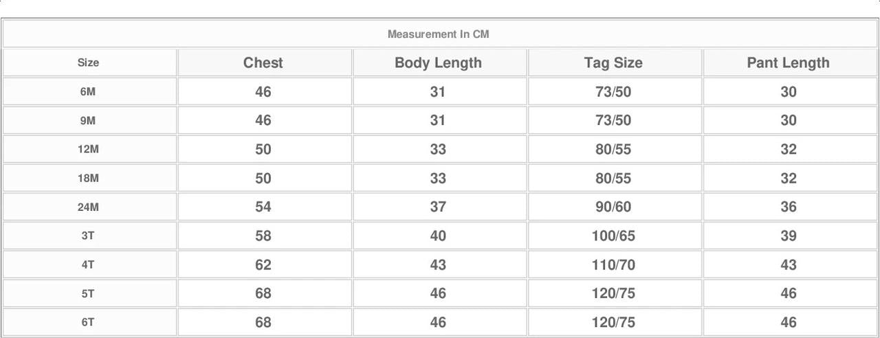Screen dimensions: 880x338
Task: Select the 3T size row label
Action: click(88, 236)
